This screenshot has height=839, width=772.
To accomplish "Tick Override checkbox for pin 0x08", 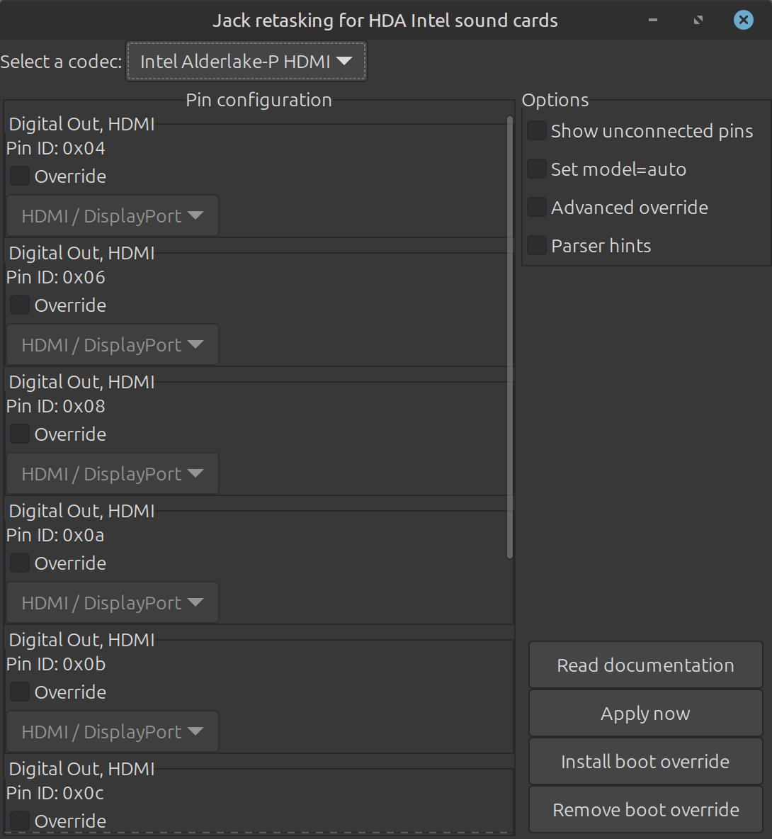I will pos(21,434).
